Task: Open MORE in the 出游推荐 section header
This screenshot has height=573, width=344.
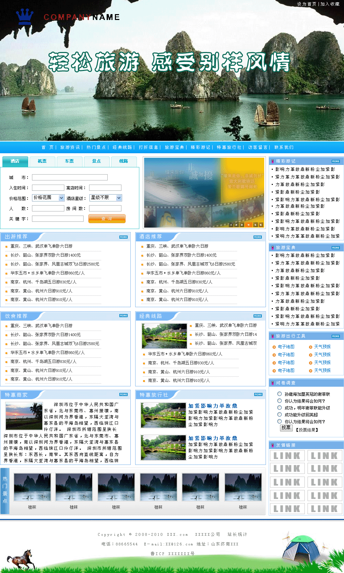Action: pyautogui.click(x=123, y=237)
